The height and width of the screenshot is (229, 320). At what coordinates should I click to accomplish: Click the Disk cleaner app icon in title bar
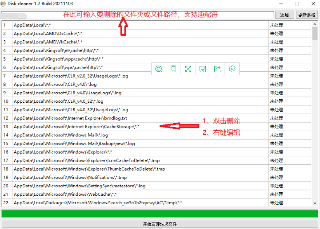(3, 4)
